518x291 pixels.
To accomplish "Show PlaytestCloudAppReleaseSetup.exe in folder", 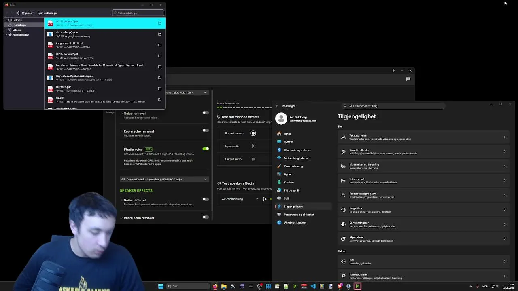I will click(159, 78).
